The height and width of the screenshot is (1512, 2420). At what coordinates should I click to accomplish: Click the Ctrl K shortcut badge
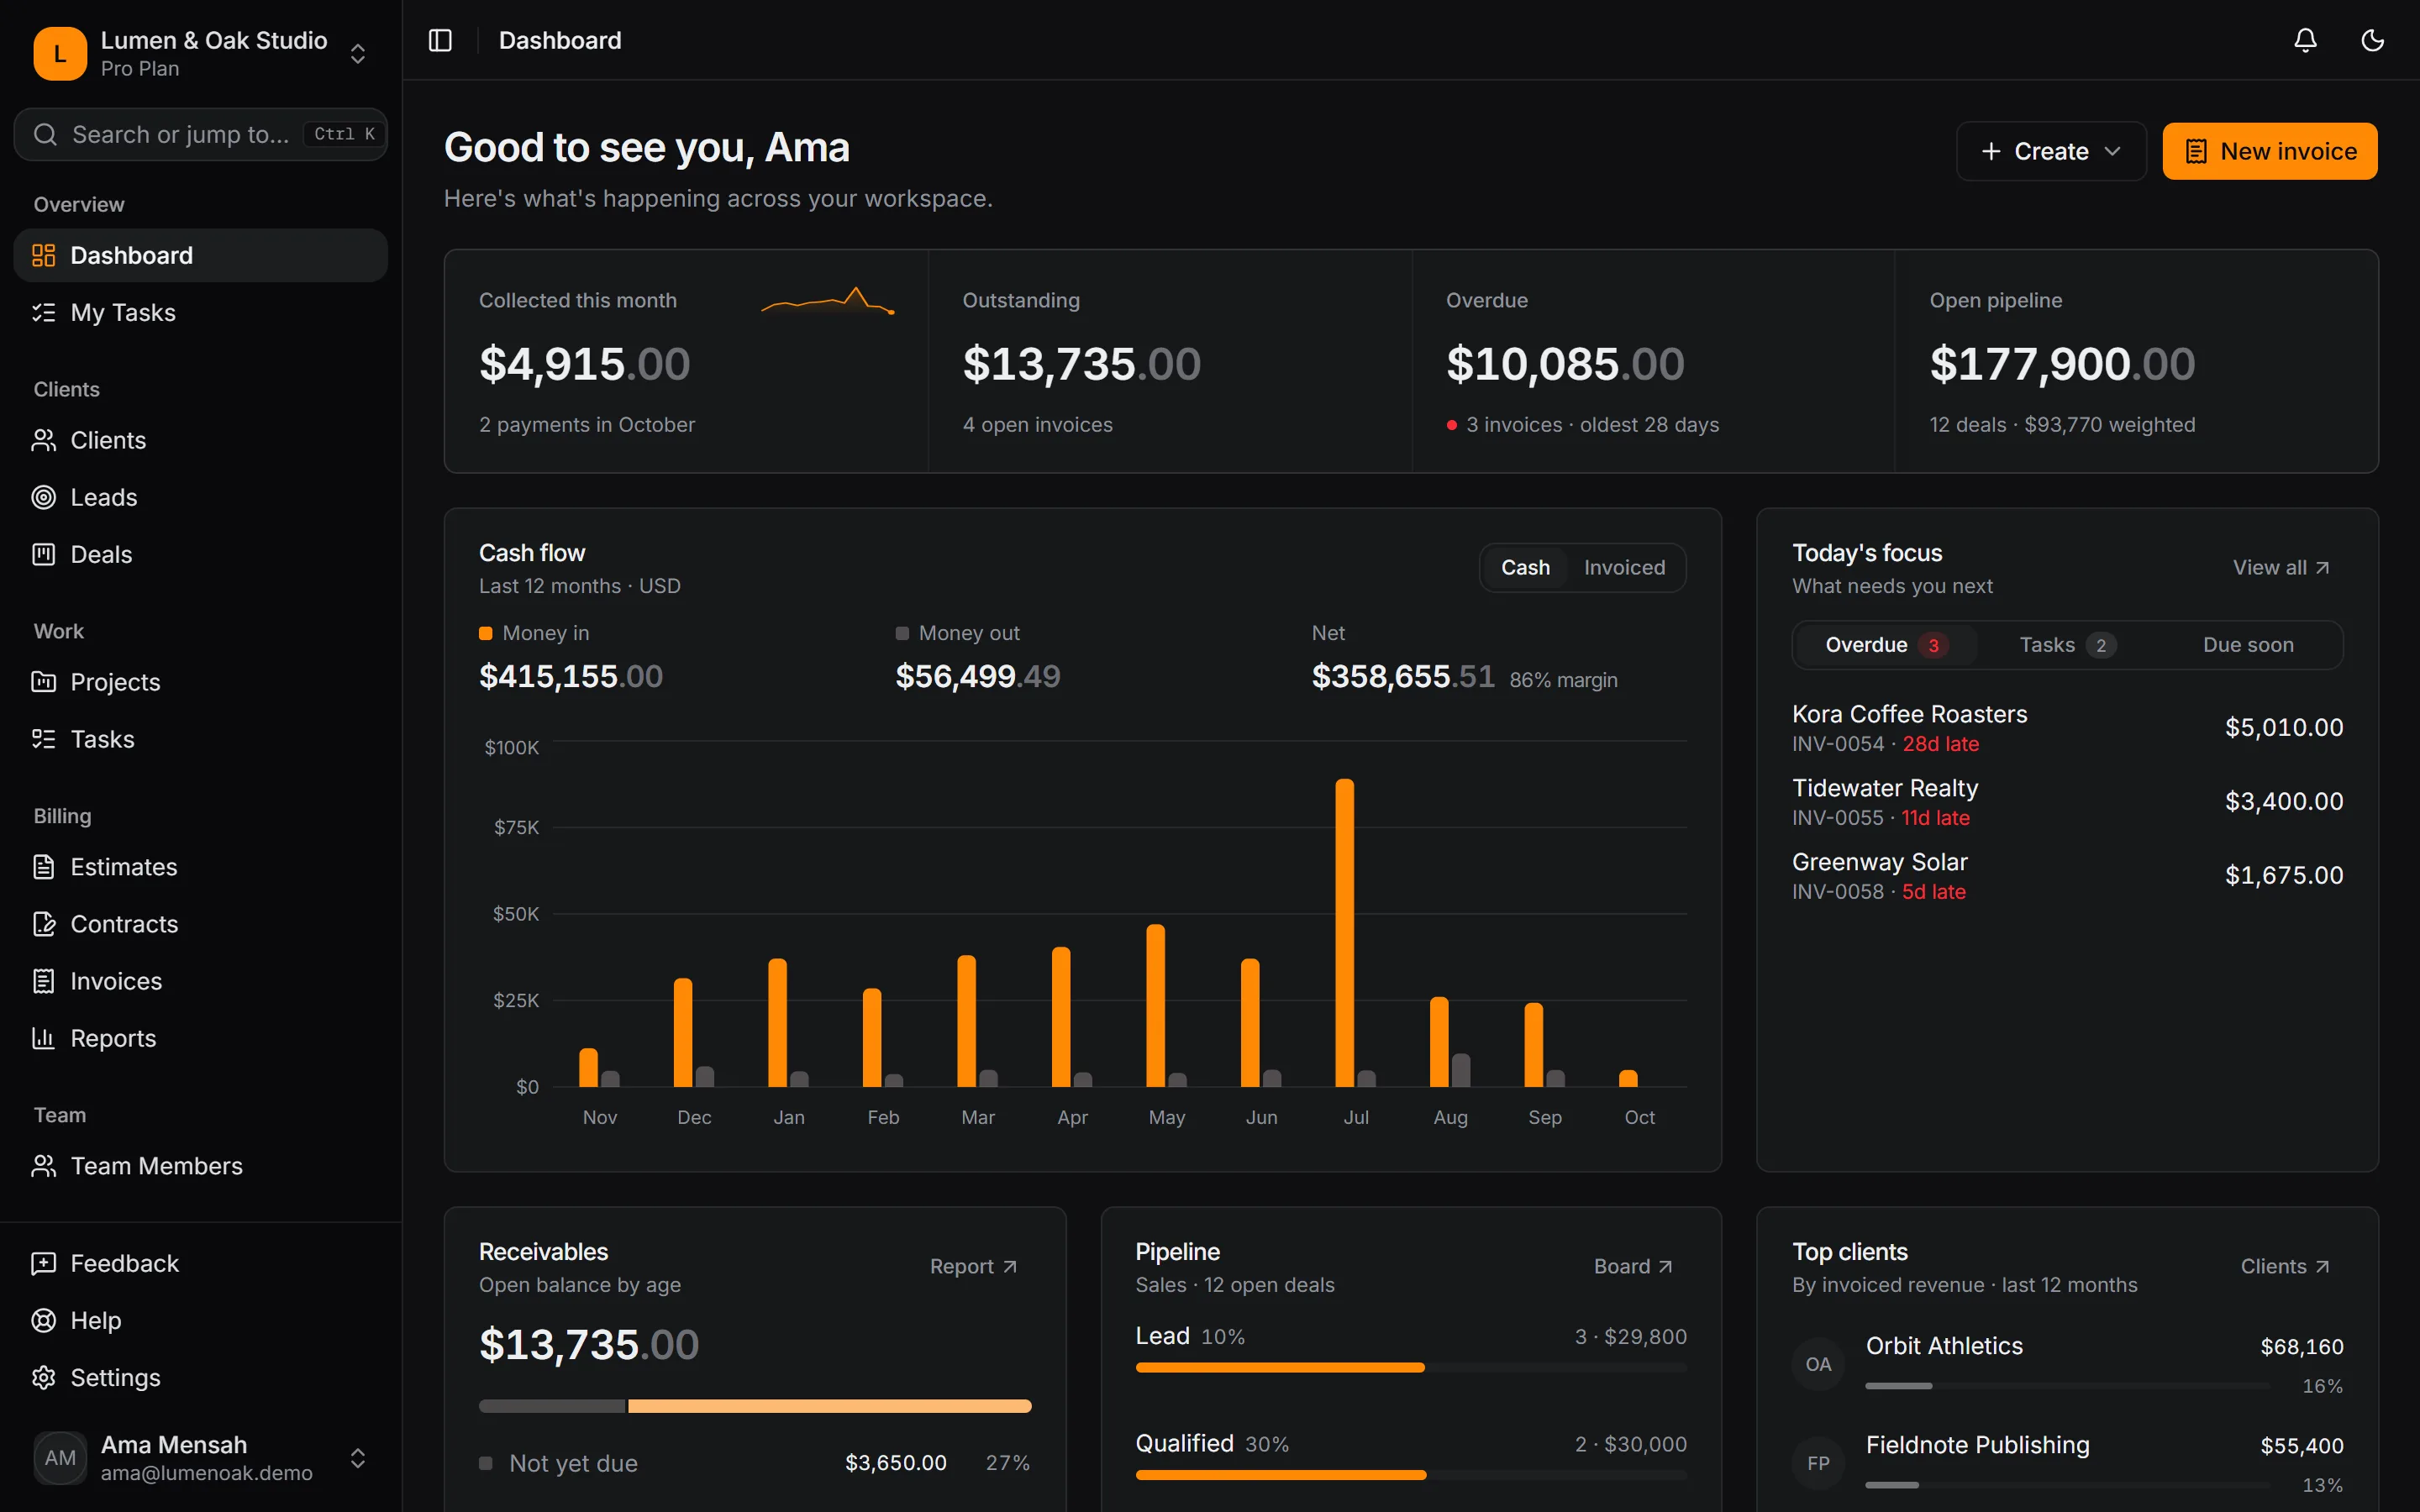click(x=344, y=134)
